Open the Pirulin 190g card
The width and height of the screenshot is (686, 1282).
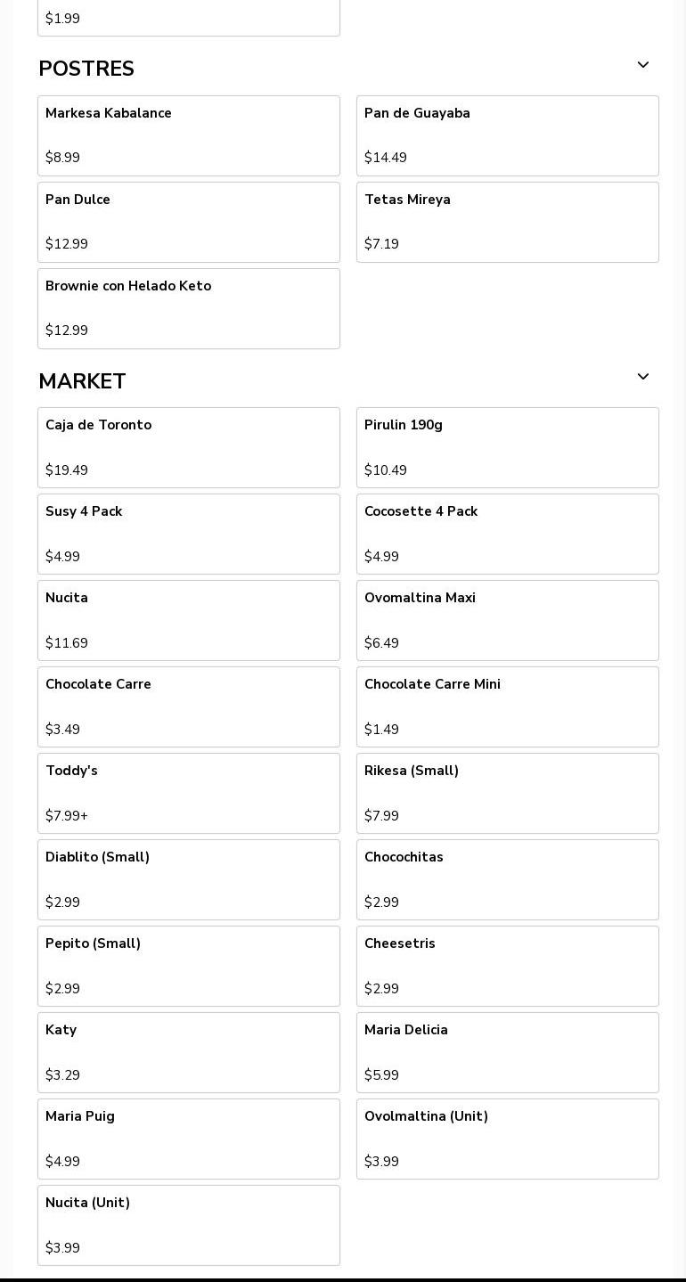[507, 447]
